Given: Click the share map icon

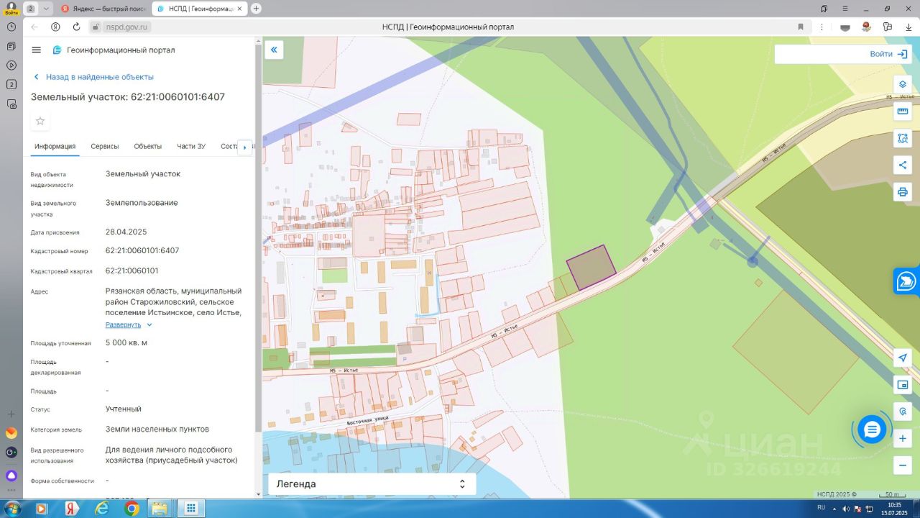Looking at the screenshot, I should (903, 165).
